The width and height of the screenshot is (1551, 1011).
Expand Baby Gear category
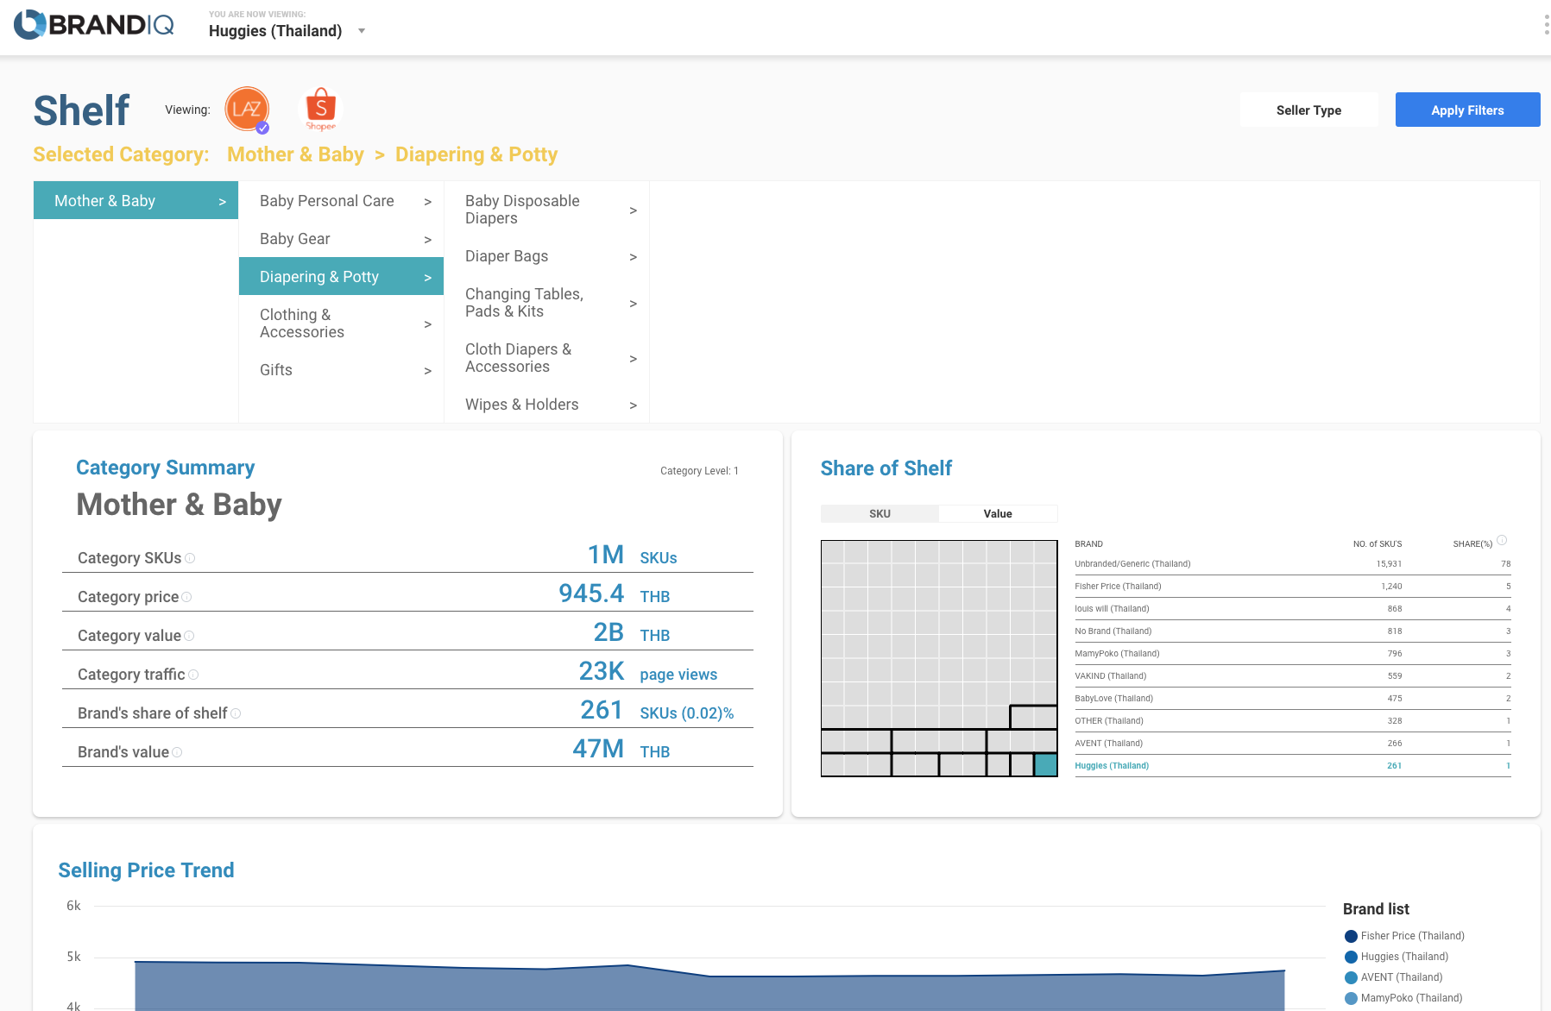[x=341, y=238]
